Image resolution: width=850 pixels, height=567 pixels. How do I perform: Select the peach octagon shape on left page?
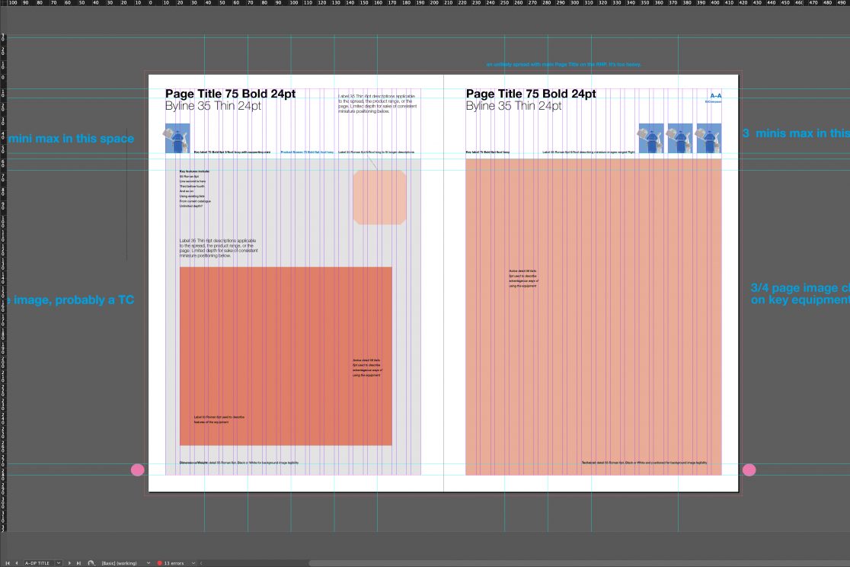click(380, 197)
